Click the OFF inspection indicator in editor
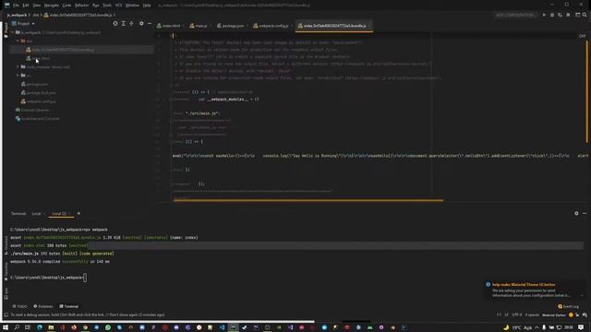This screenshot has height=332, width=591. pyautogui.click(x=582, y=36)
